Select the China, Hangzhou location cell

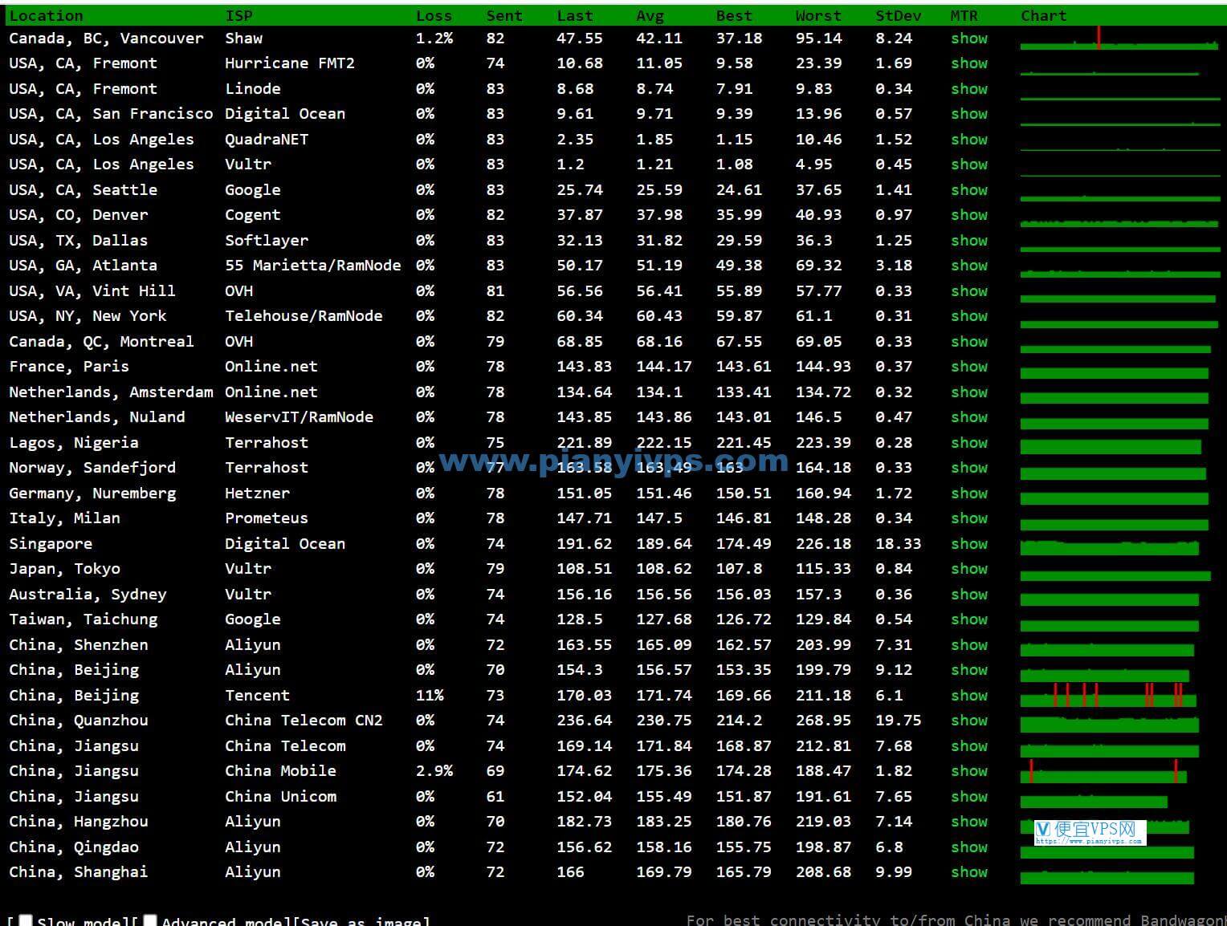click(x=79, y=822)
